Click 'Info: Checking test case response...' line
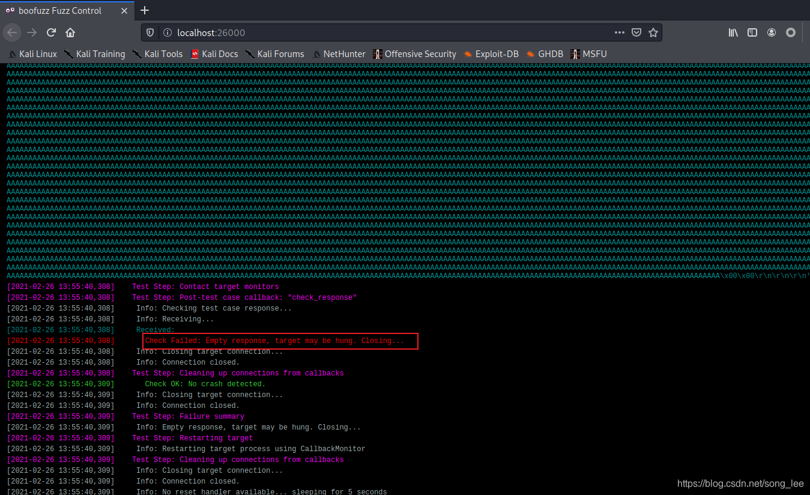Image resolution: width=810 pixels, height=495 pixels. [214, 308]
